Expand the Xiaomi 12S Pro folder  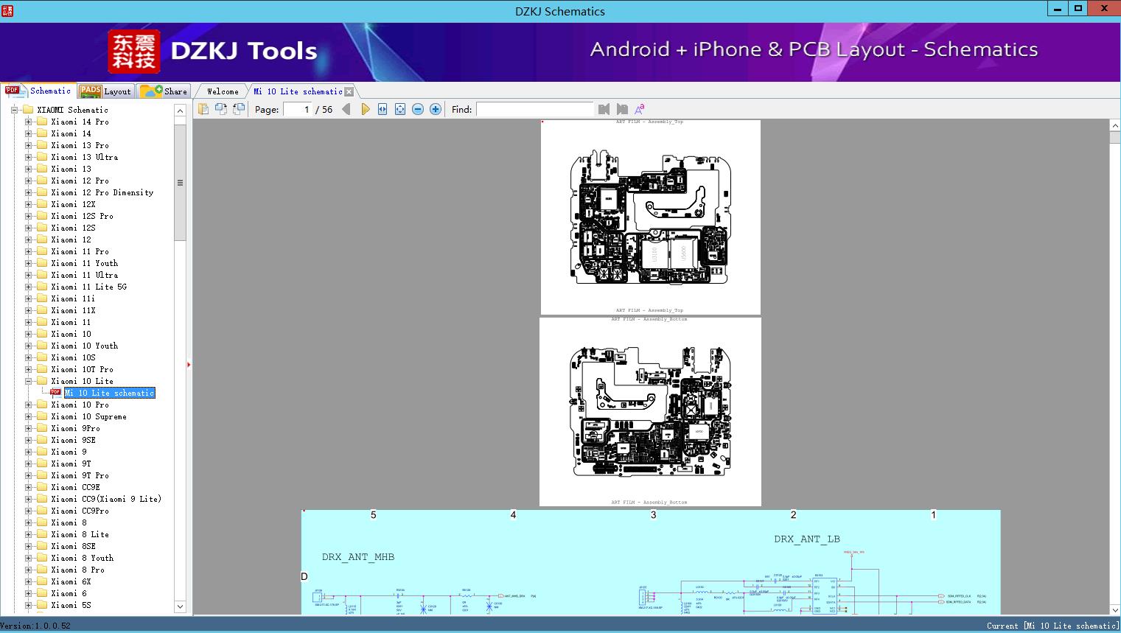[28, 216]
